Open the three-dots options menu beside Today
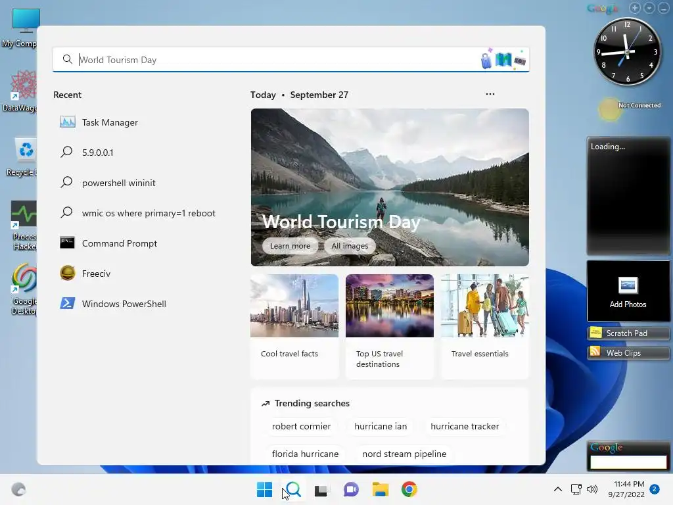 click(x=490, y=94)
